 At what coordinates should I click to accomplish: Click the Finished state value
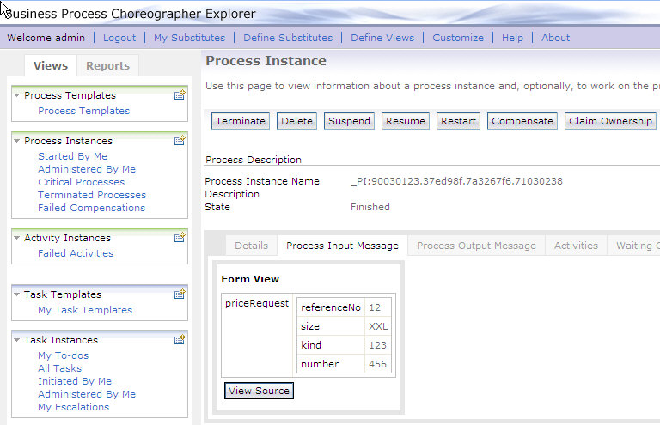(370, 207)
